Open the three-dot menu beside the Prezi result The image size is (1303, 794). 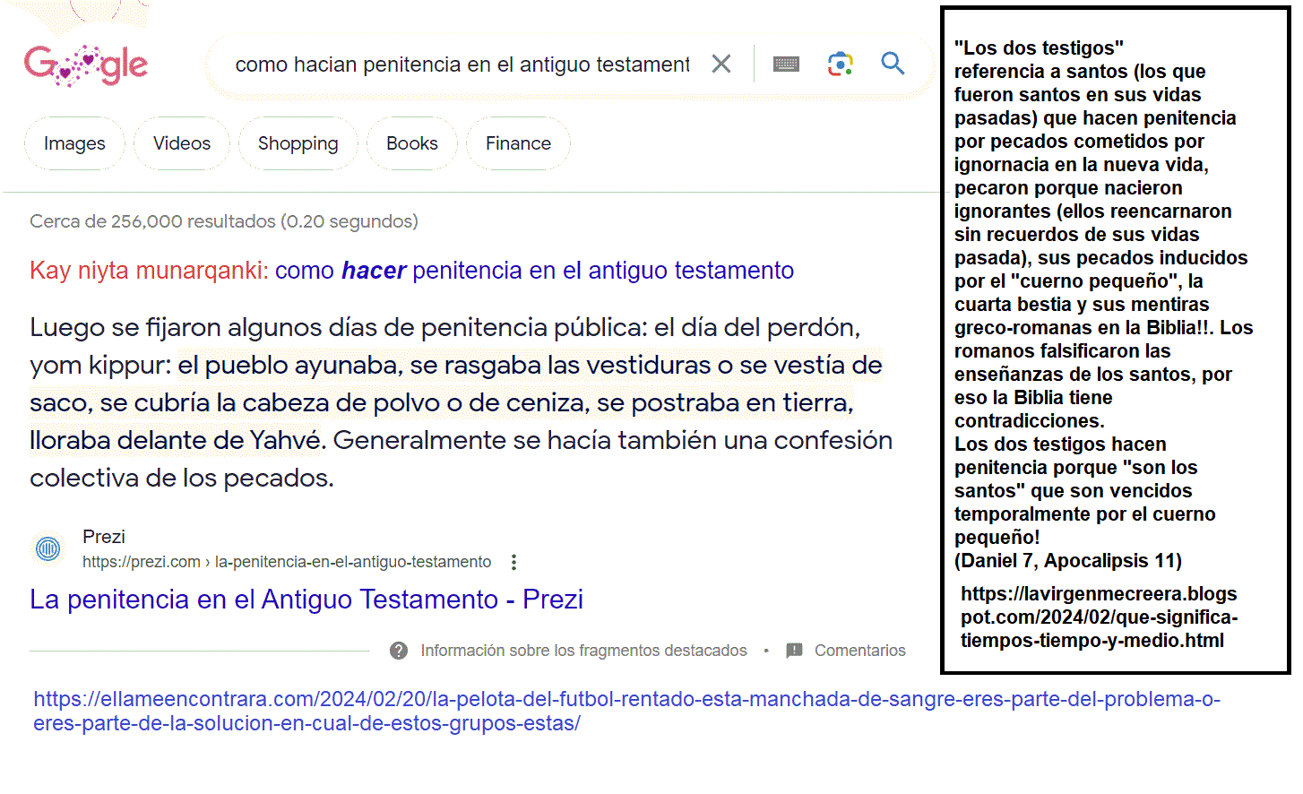coord(513,561)
